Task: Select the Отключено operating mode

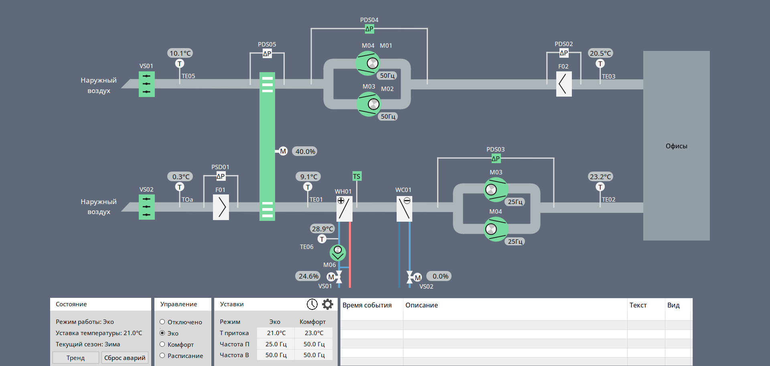Action: pos(162,322)
